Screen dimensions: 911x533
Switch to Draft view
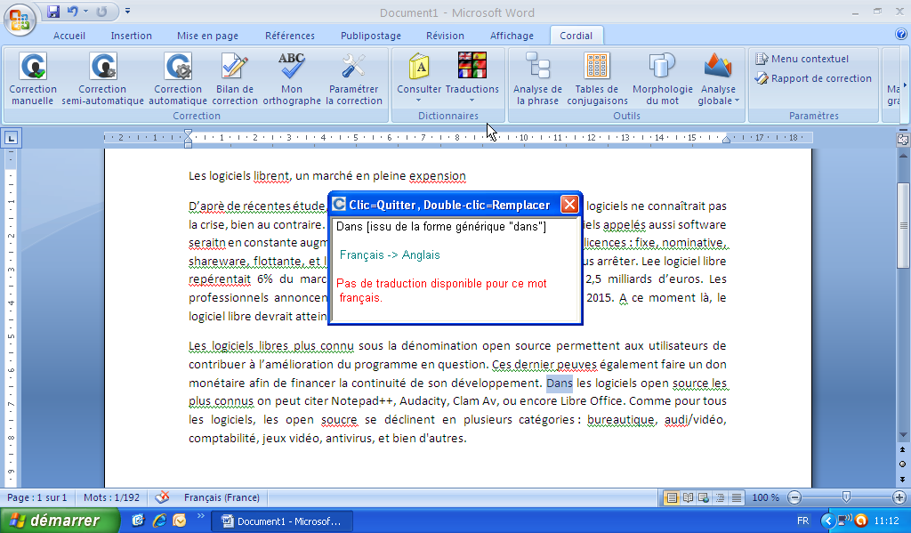[736, 497]
